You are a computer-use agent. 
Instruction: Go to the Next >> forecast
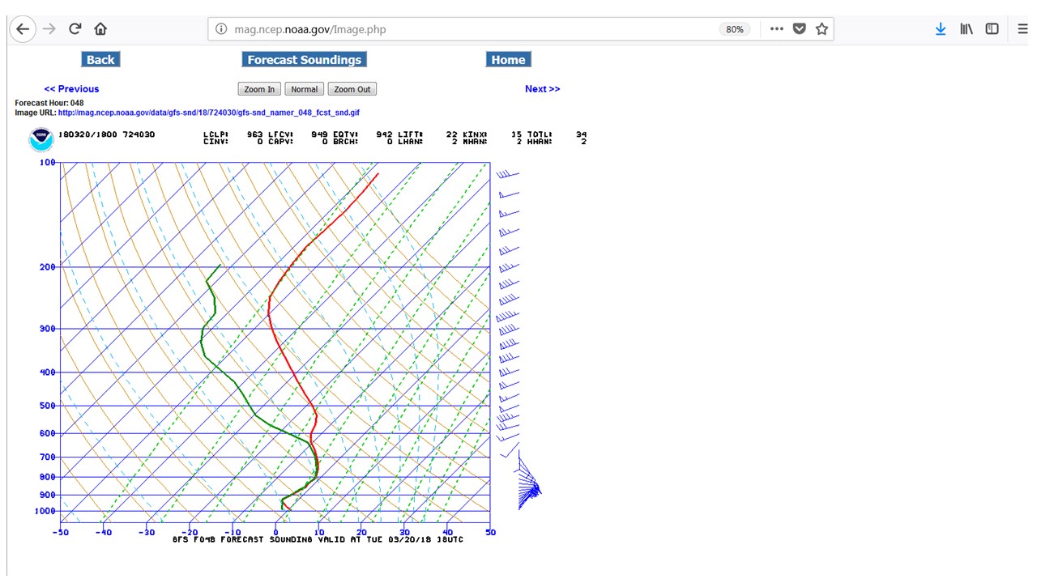pos(543,89)
